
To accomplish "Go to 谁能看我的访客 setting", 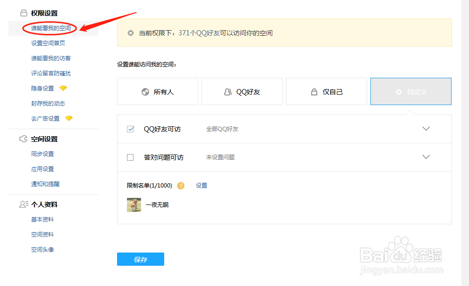I will 51,58.
